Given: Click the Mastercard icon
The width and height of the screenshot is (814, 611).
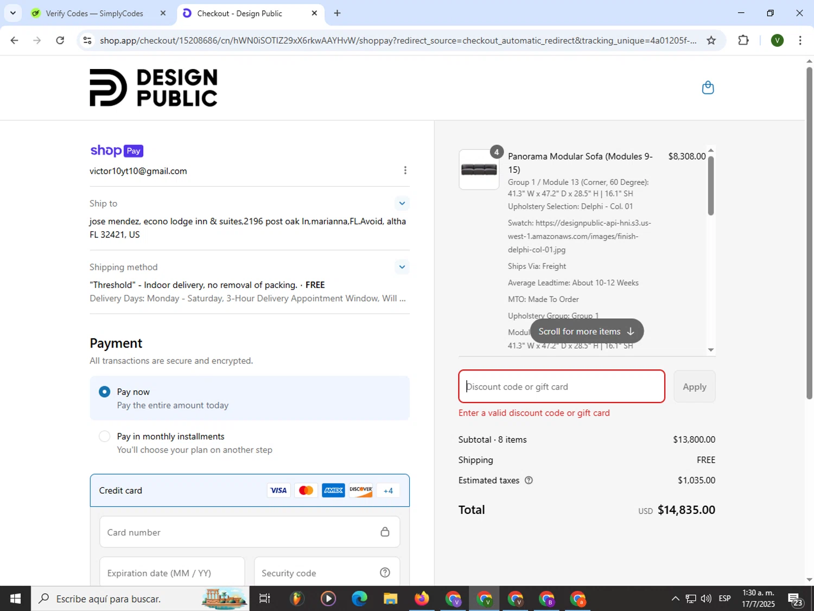Looking at the screenshot, I should click(x=306, y=490).
